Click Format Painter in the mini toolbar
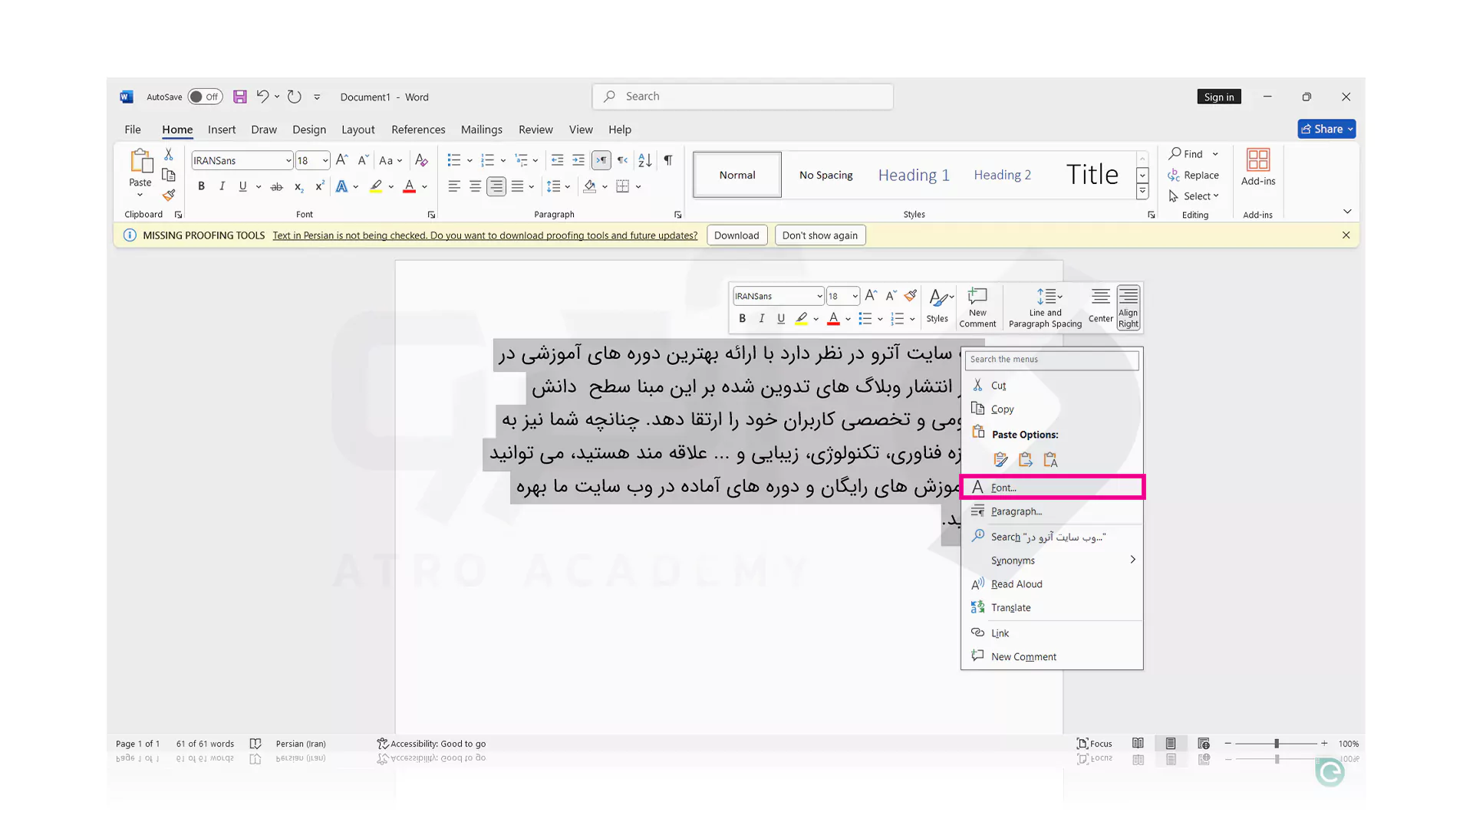Viewport: 1473px width, 828px height. tap(911, 296)
